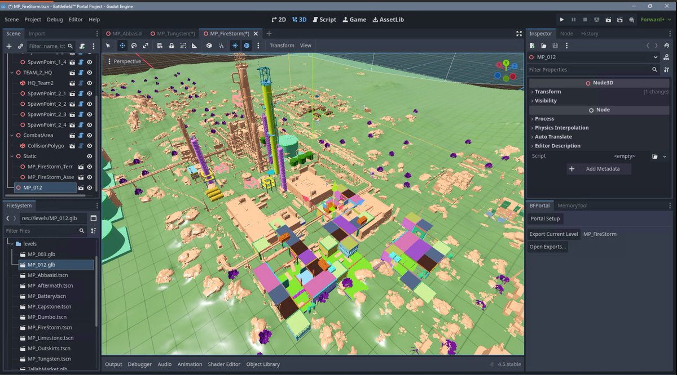677x375 pixels.
Task: Open the Shader Editor bottom panel
Action: coord(224,364)
